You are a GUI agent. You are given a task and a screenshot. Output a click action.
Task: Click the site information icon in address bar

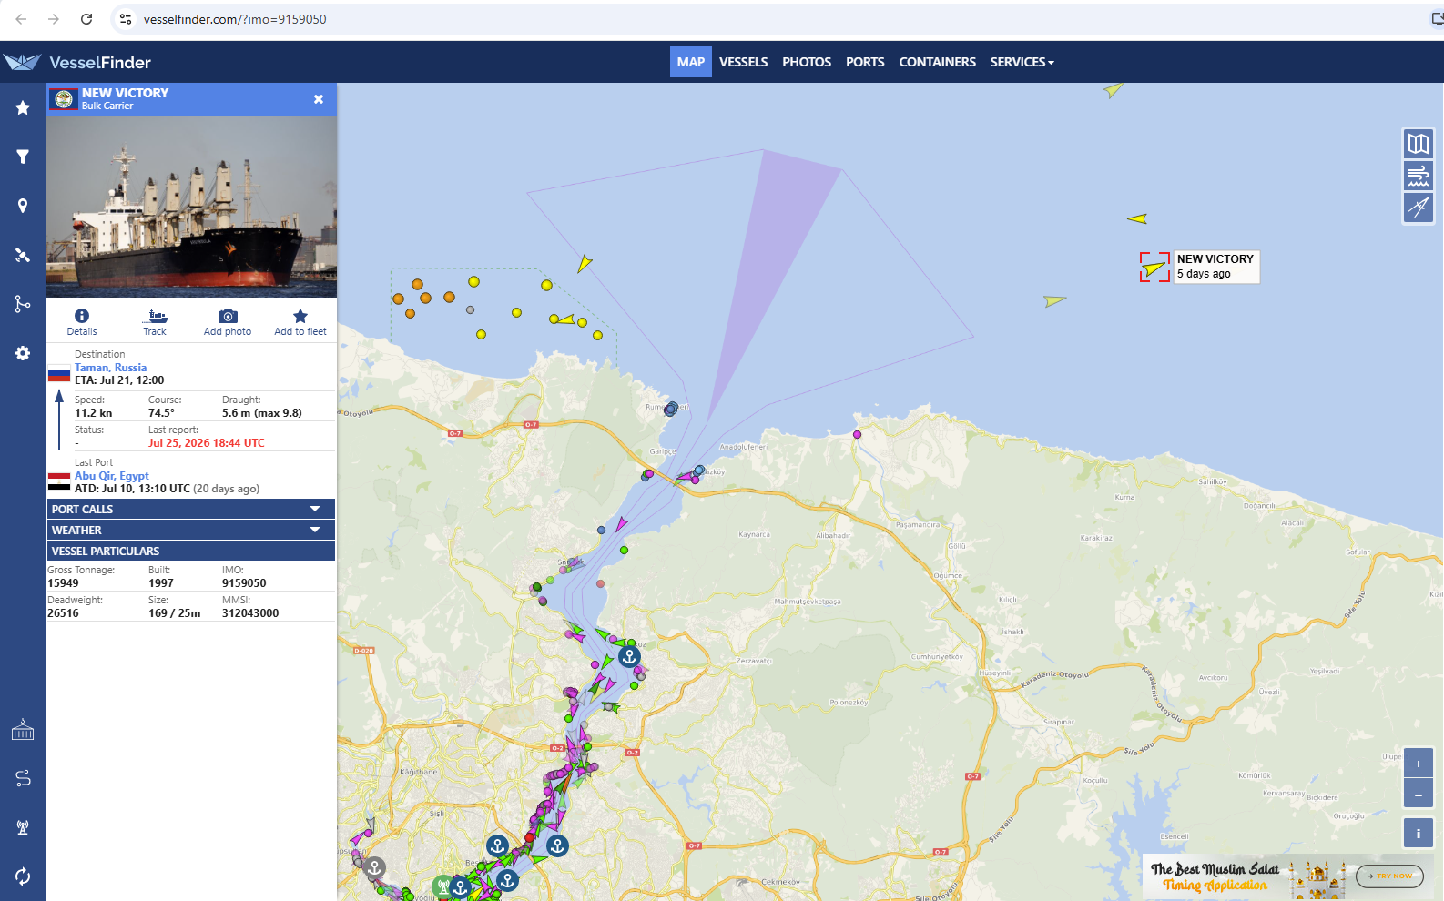coord(126,19)
